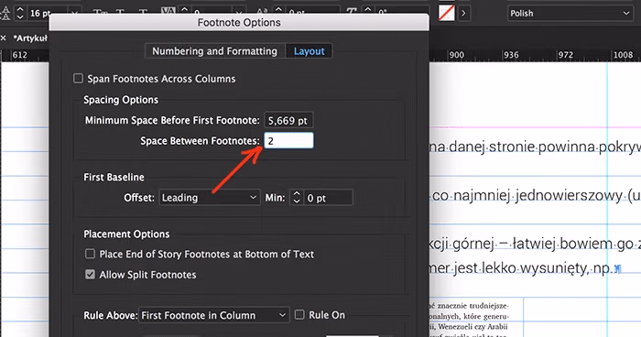Viewport: 641px width, 337px height.
Task: Click the baseline shift icon in toolbar
Action: (x=263, y=12)
